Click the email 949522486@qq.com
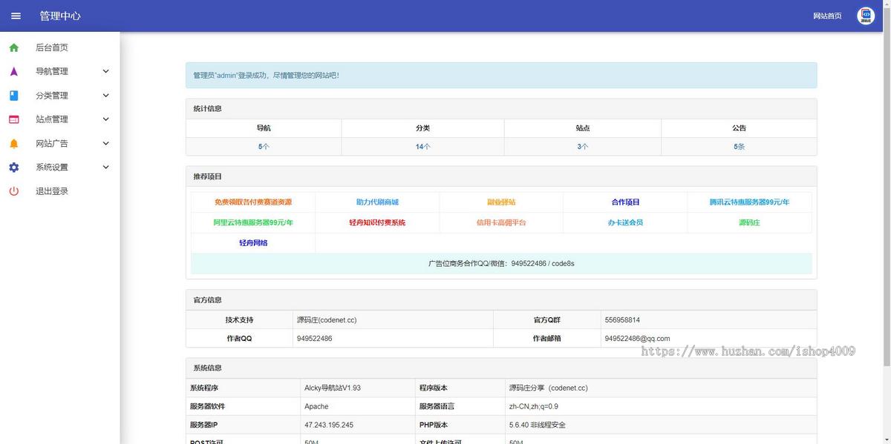 (x=637, y=339)
